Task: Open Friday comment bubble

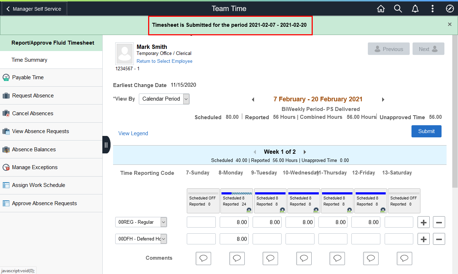Action: [x=371, y=258]
